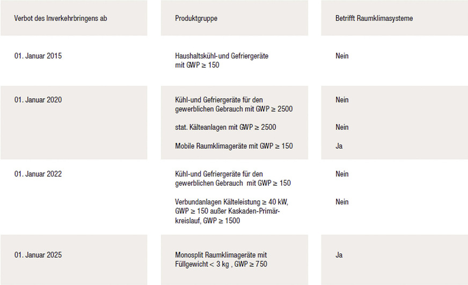Click the "stat. Kälteanlagen mit GWP ≥ 2500" entry
This screenshot has width=468, height=285.
click(x=225, y=127)
